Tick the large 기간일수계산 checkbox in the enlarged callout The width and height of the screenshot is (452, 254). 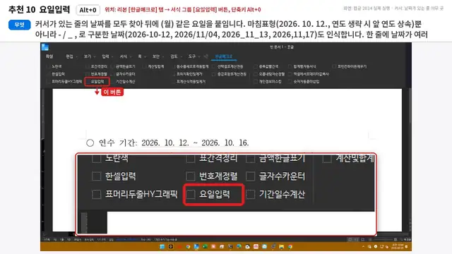pos(250,194)
